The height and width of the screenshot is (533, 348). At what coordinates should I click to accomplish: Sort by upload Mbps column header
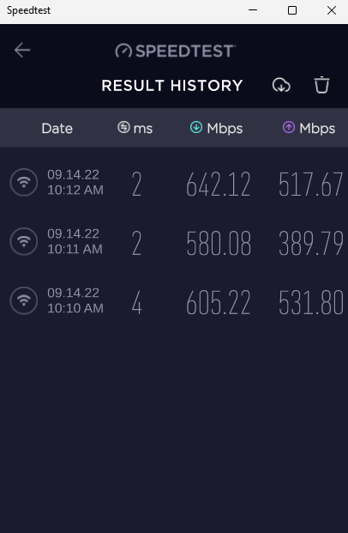(309, 128)
